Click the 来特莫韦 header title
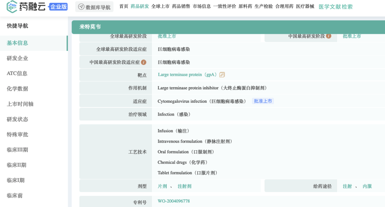This screenshot has height=207, width=385. 90,27
